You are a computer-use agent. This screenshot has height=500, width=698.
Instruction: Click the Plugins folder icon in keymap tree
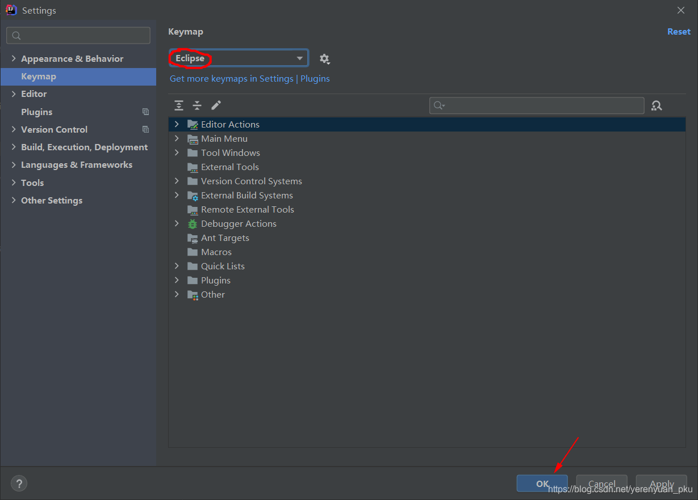193,281
